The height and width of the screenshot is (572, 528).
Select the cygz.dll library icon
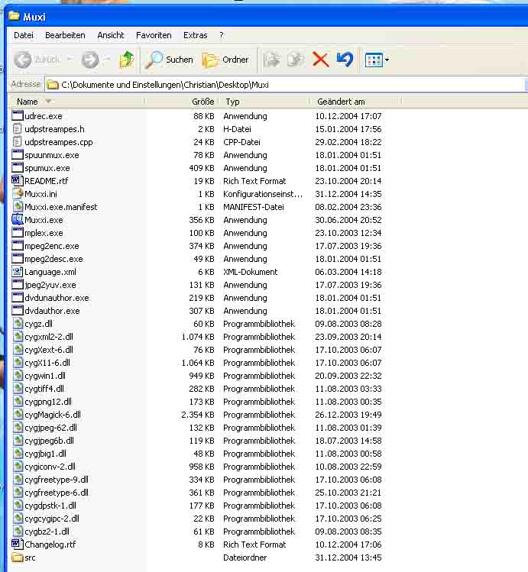pyautogui.click(x=18, y=324)
